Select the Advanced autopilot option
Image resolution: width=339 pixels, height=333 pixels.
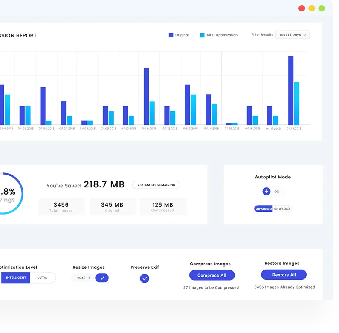pos(264,209)
